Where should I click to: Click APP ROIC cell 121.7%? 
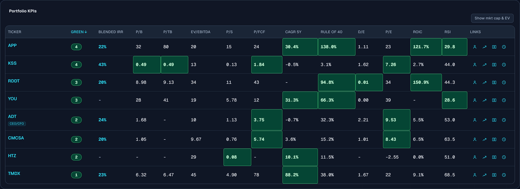(x=426, y=47)
